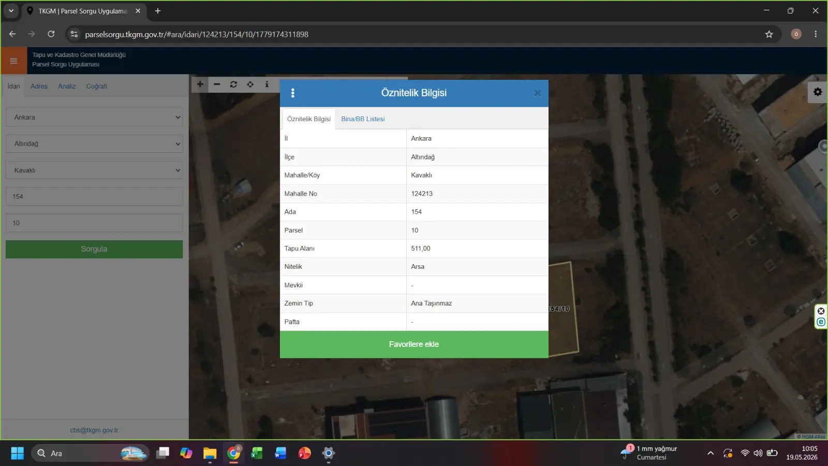
Task: Click the Tapu Alanı value 511,00
Action: [x=421, y=249]
